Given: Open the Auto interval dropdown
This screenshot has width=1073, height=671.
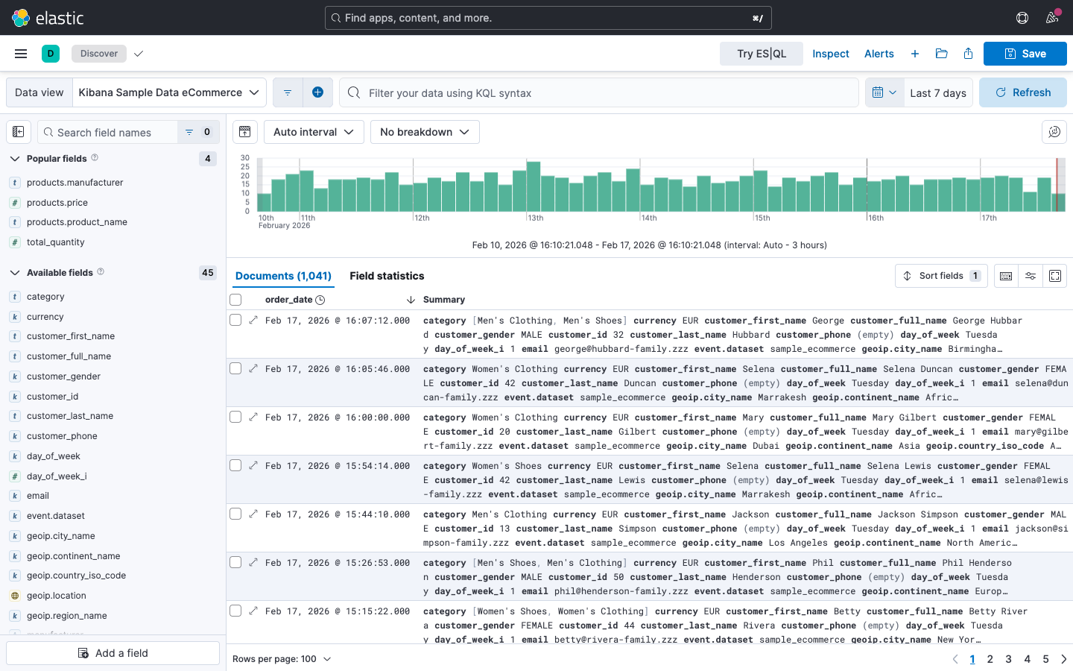Looking at the screenshot, I should tap(314, 132).
